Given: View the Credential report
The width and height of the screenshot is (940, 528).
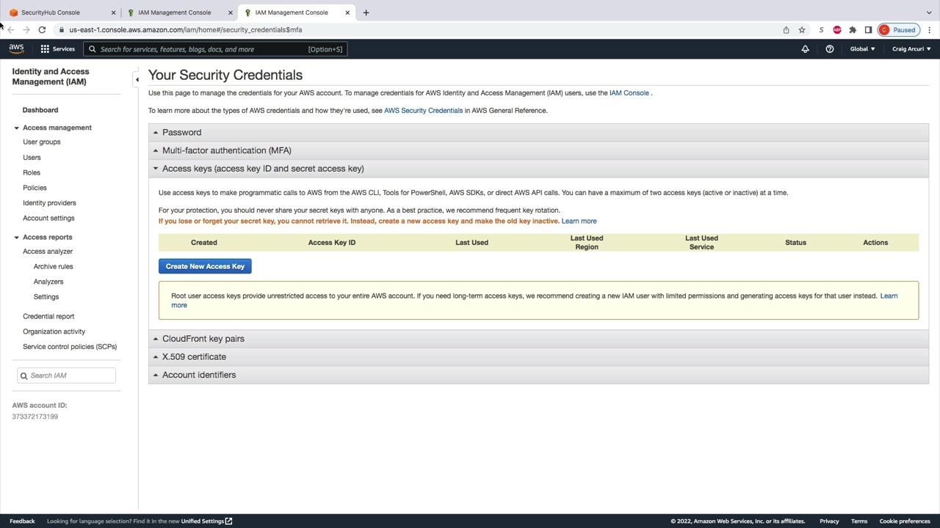Looking at the screenshot, I should (x=48, y=317).
